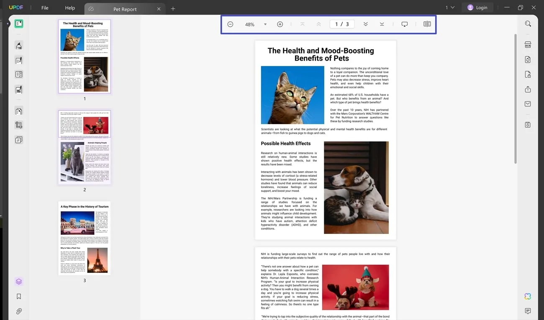Share this file with others

point(528,89)
